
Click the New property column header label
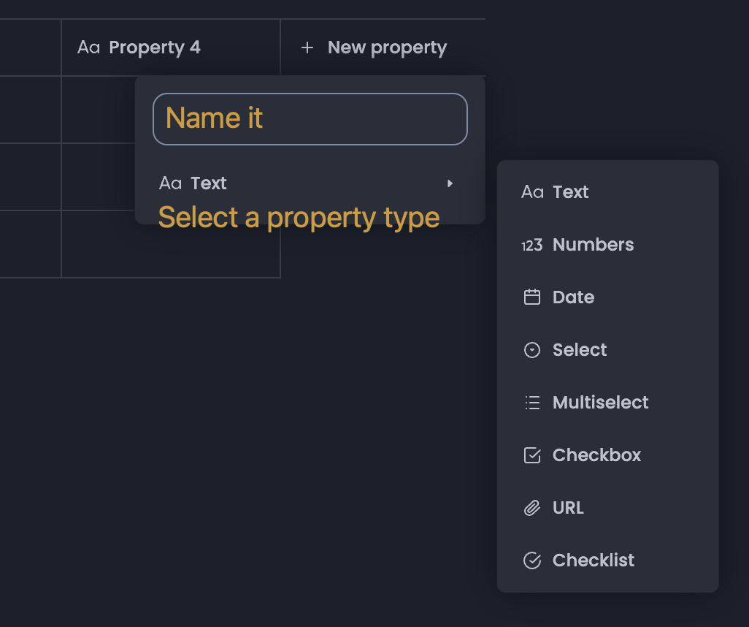point(387,47)
